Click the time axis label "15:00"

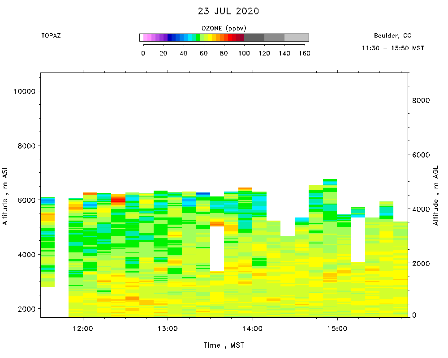(x=337, y=328)
